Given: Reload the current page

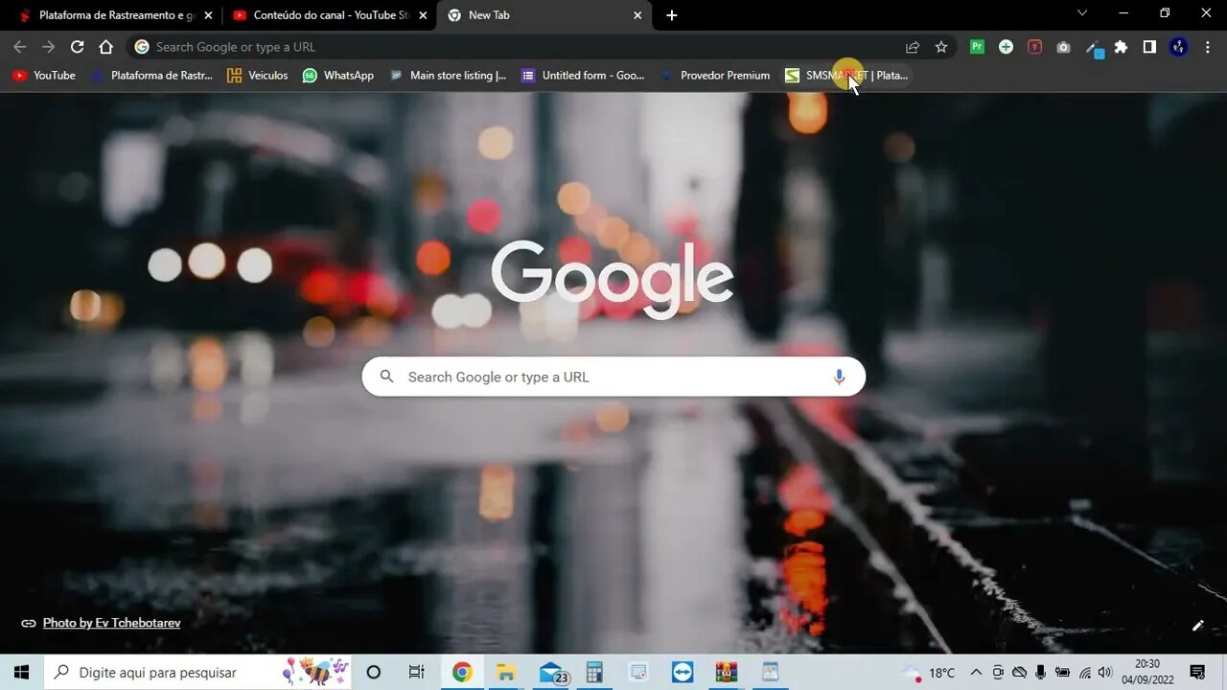Looking at the screenshot, I should pyautogui.click(x=77, y=47).
